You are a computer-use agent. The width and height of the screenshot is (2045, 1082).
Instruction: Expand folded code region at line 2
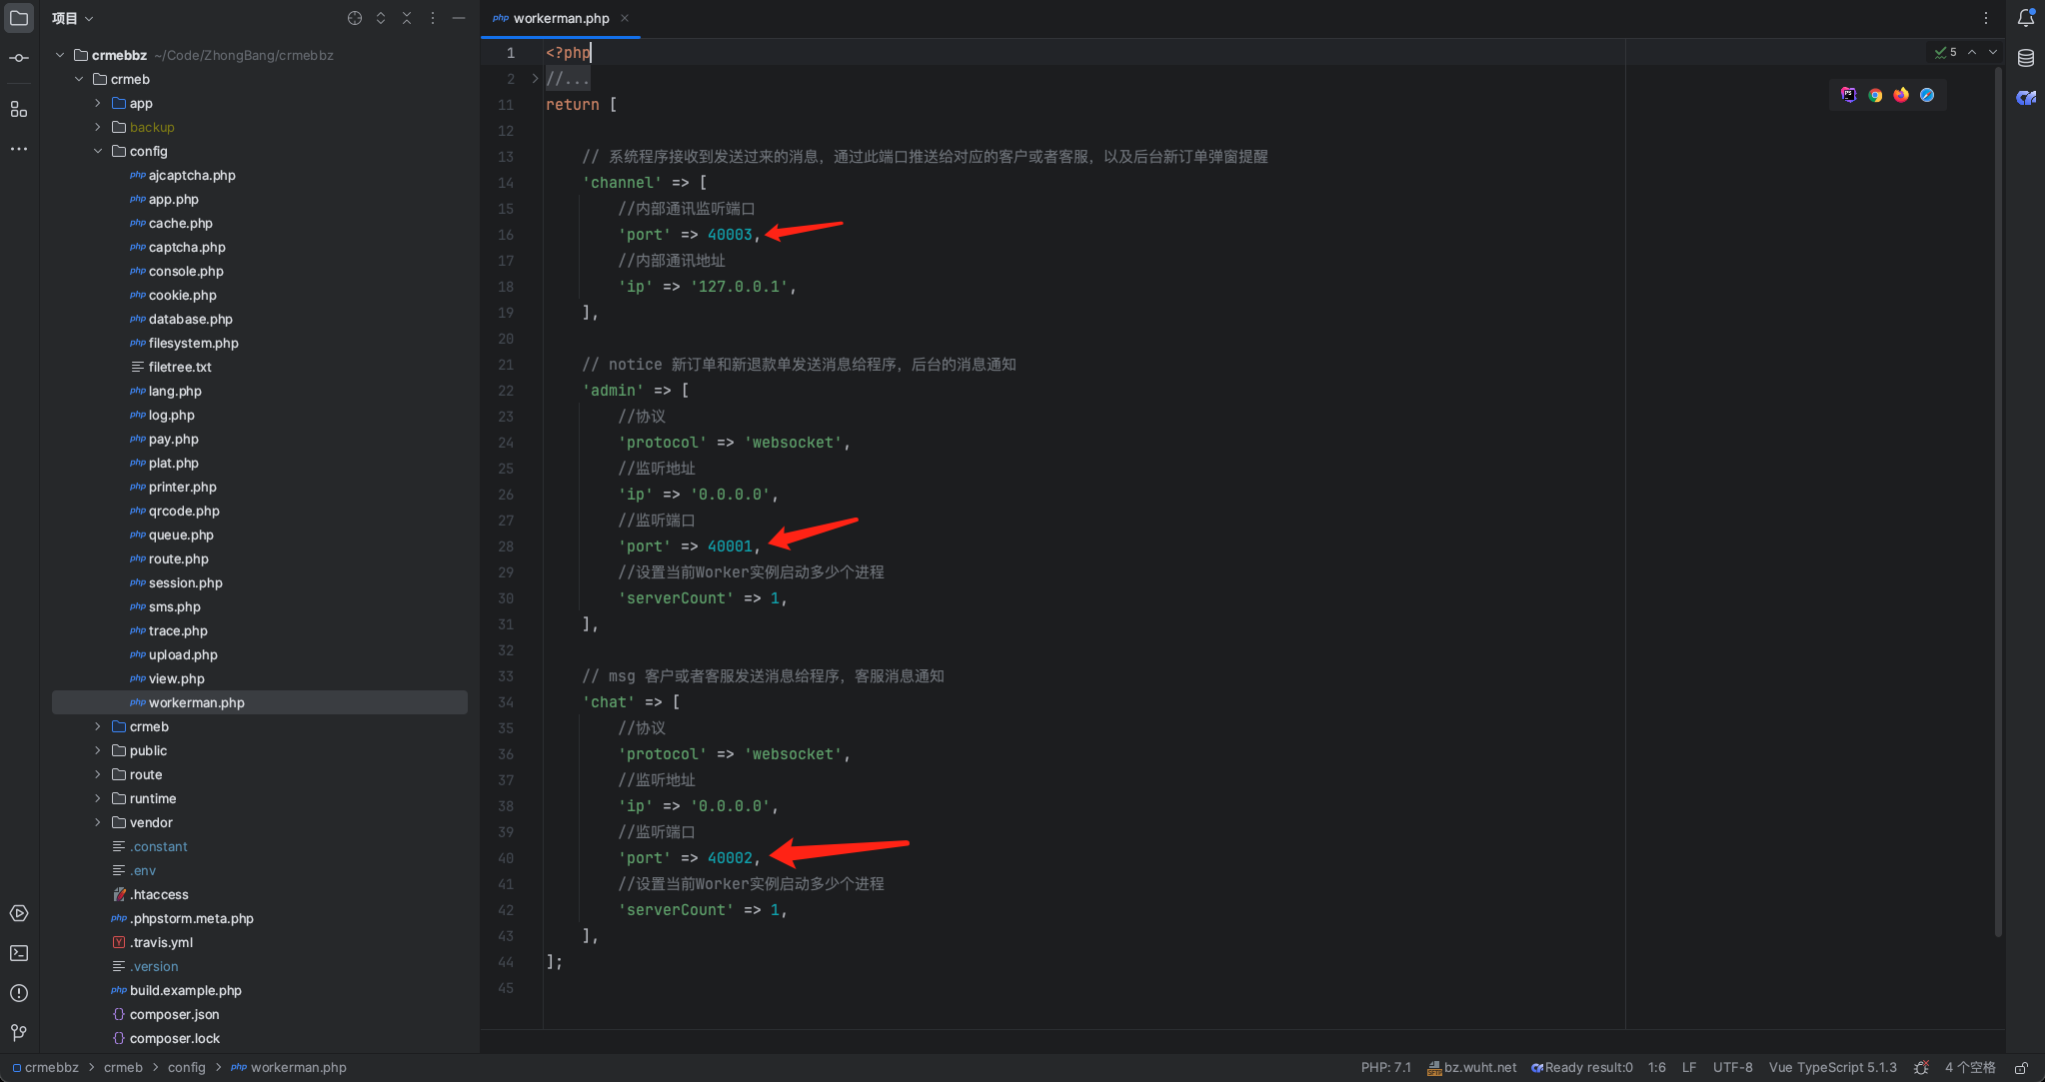pos(535,78)
